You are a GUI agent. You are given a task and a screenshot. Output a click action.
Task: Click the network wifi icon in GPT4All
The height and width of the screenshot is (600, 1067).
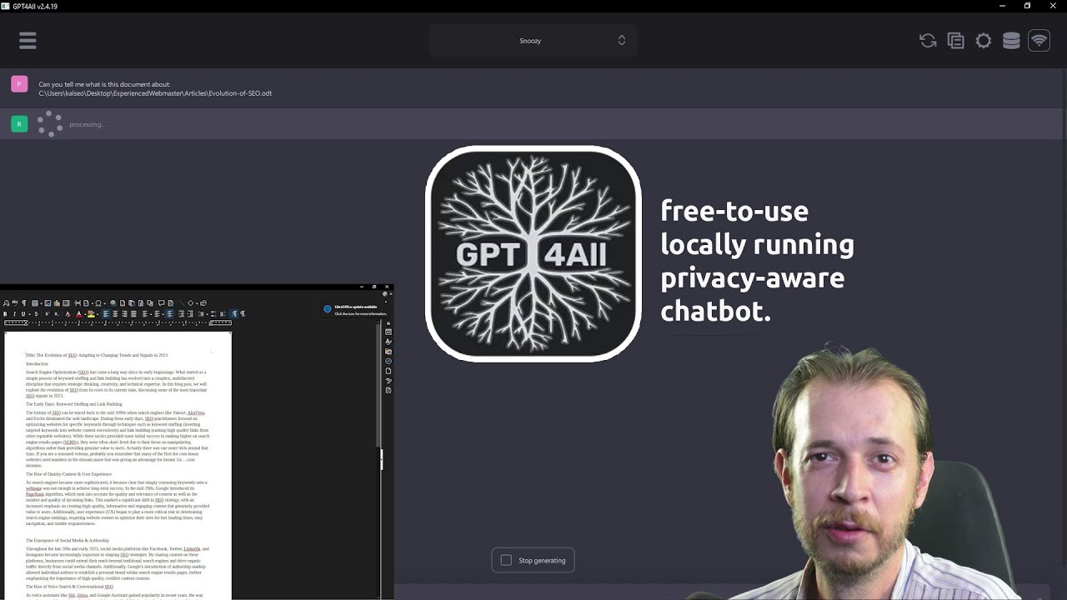tap(1039, 40)
